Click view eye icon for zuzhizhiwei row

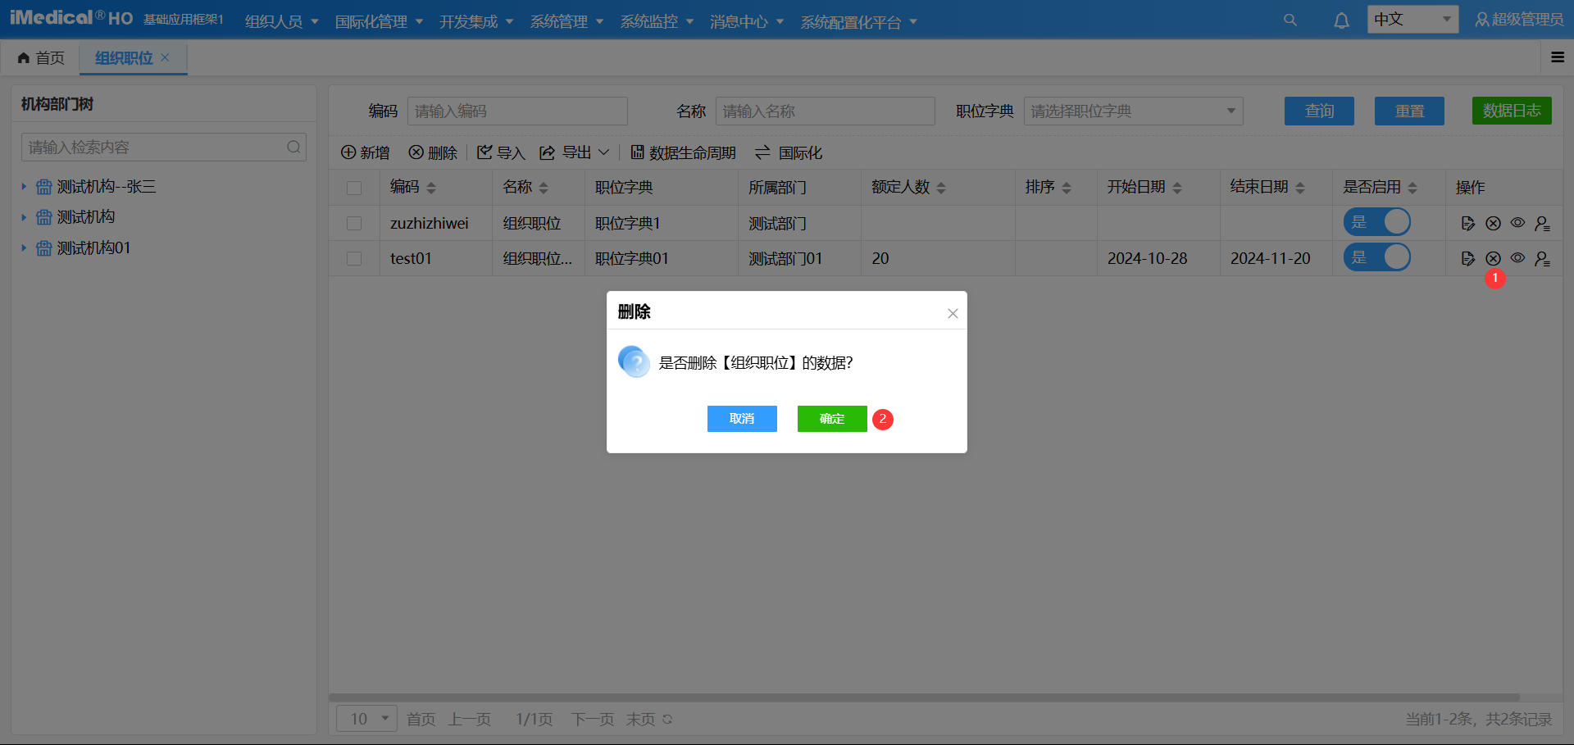[1517, 223]
